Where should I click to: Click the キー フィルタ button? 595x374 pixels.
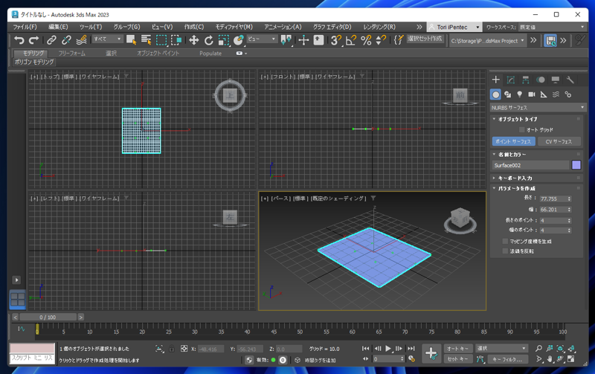(x=507, y=359)
